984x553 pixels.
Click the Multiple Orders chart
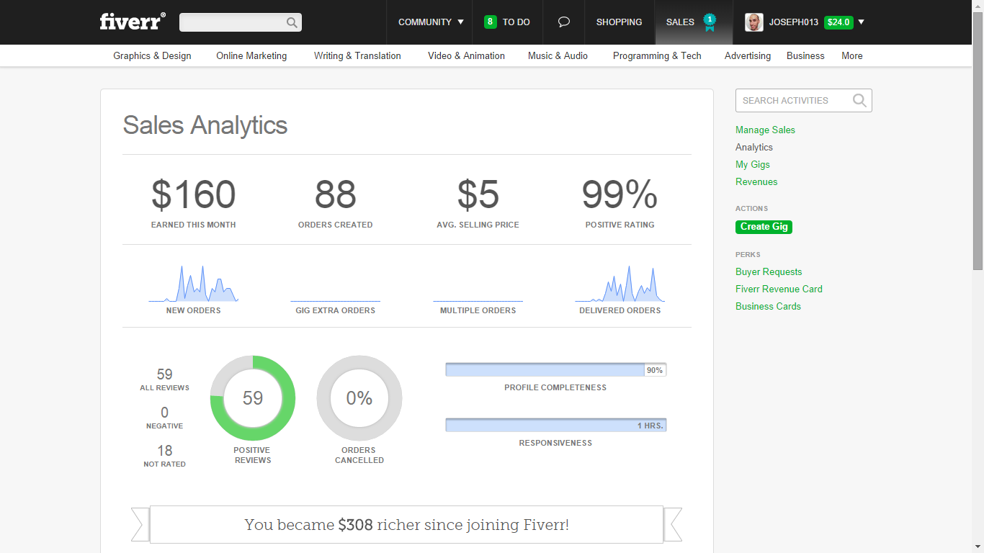(x=478, y=301)
